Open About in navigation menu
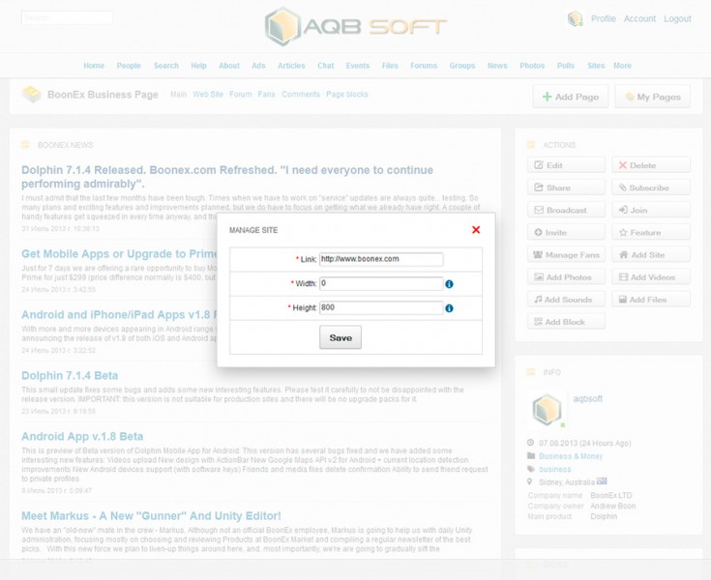This screenshot has width=711, height=580. [x=229, y=66]
